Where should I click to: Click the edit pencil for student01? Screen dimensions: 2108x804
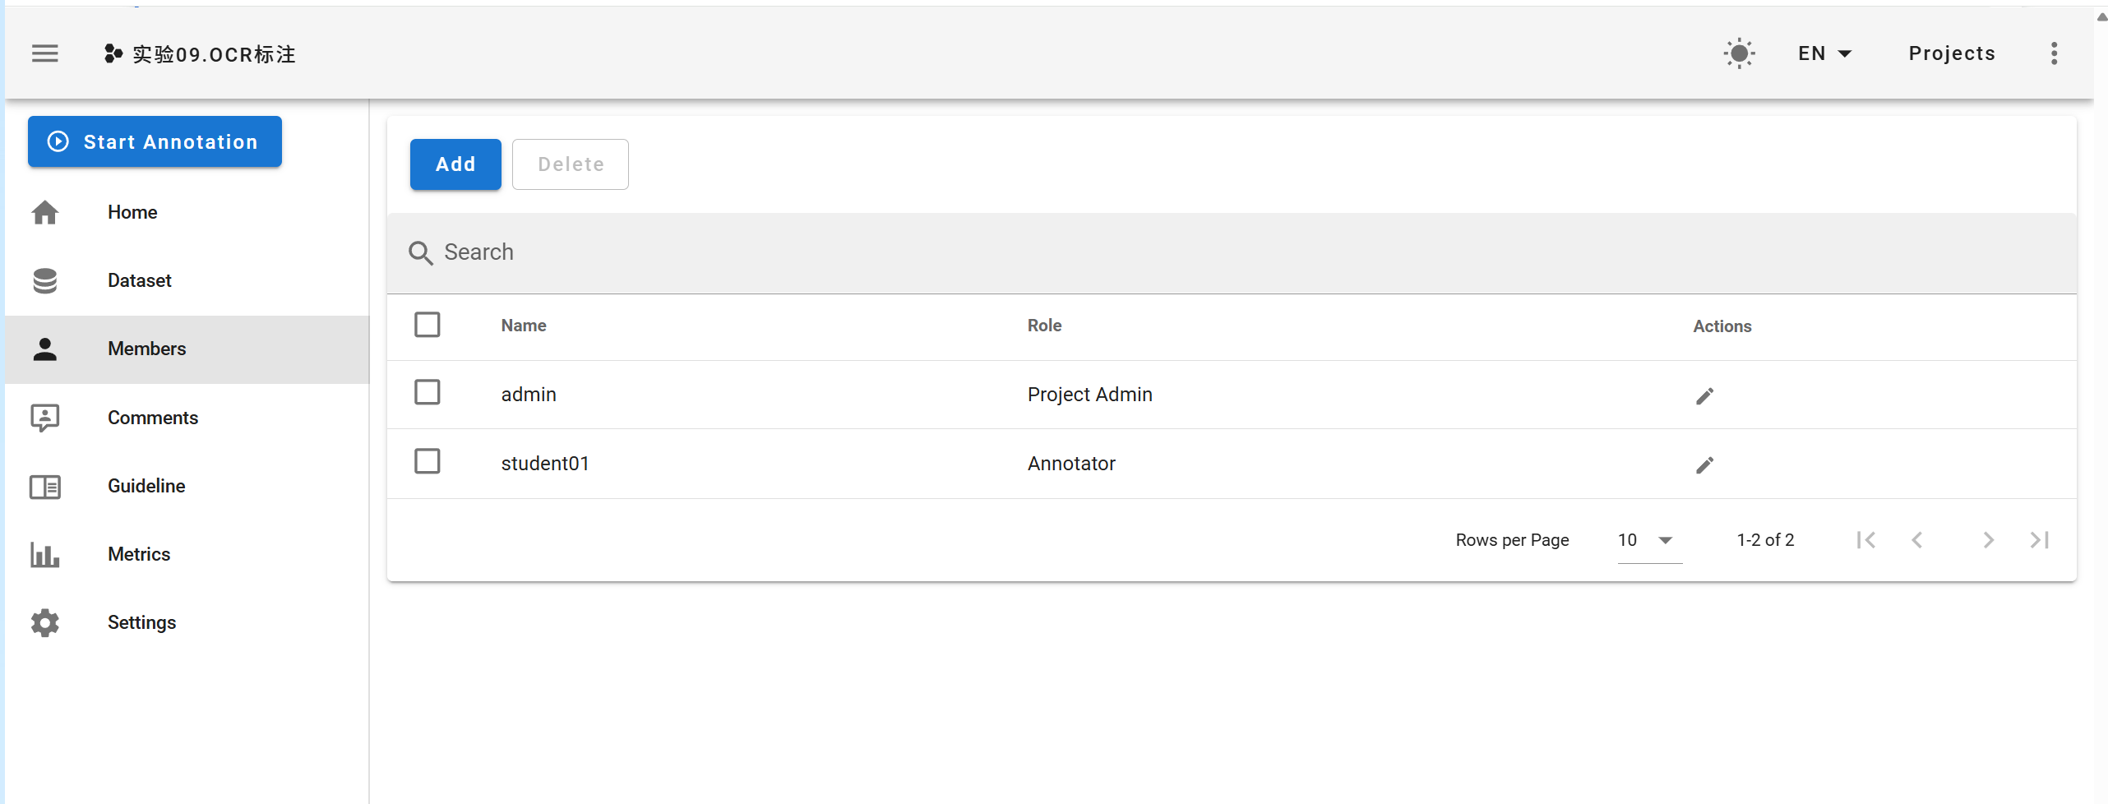(x=1704, y=465)
